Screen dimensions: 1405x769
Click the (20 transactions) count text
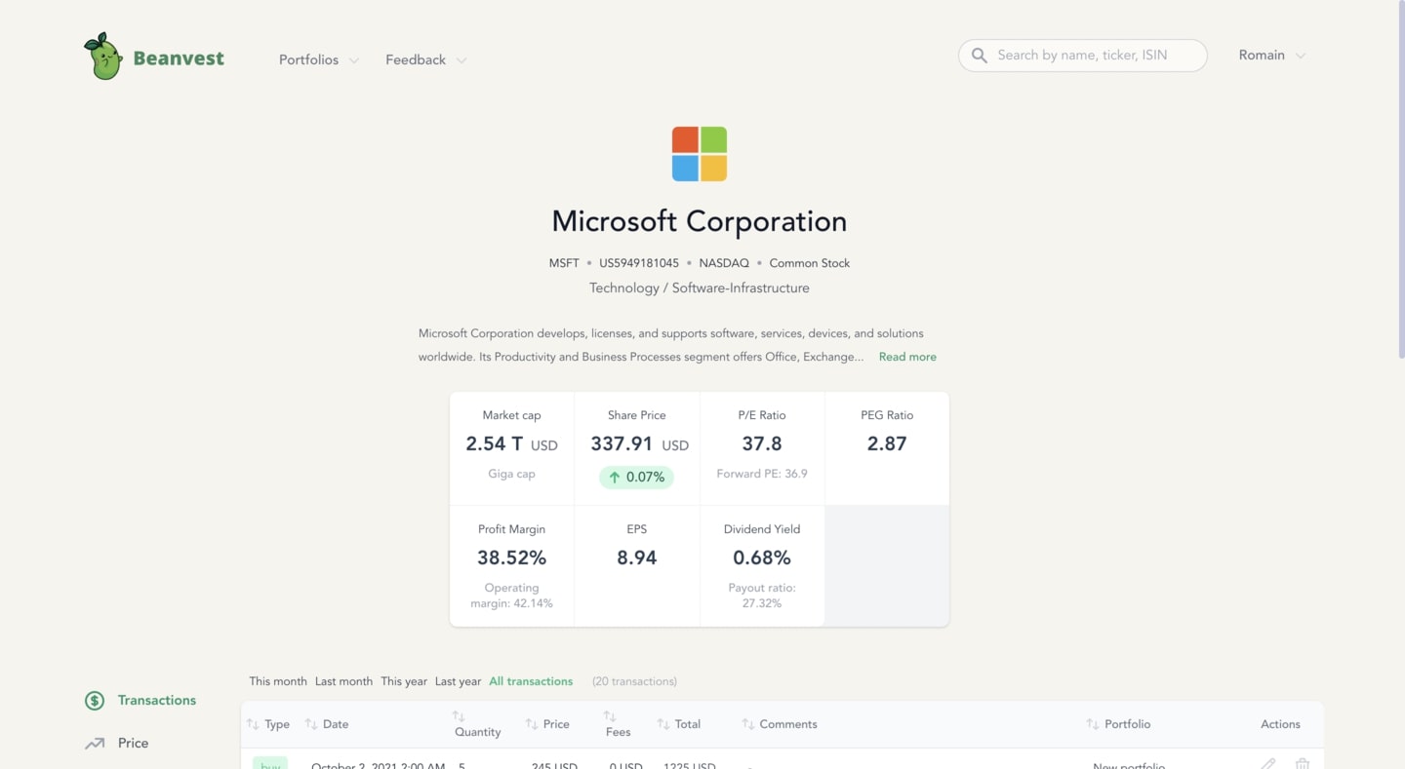634,681
